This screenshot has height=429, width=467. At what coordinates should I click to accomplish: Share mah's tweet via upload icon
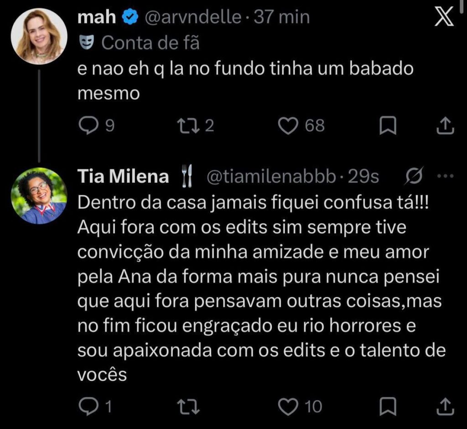(445, 126)
